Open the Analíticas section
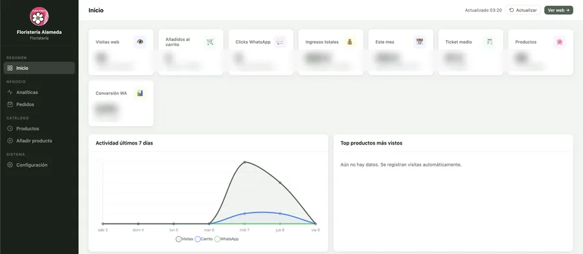This screenshot has height=254, width=583. [39, 92]
